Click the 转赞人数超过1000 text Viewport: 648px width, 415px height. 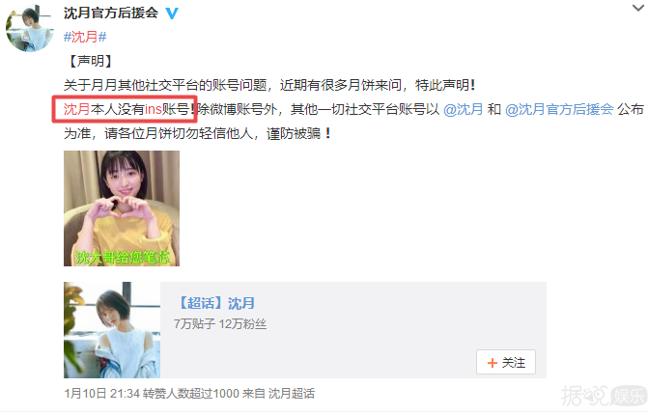pos(191,393)
